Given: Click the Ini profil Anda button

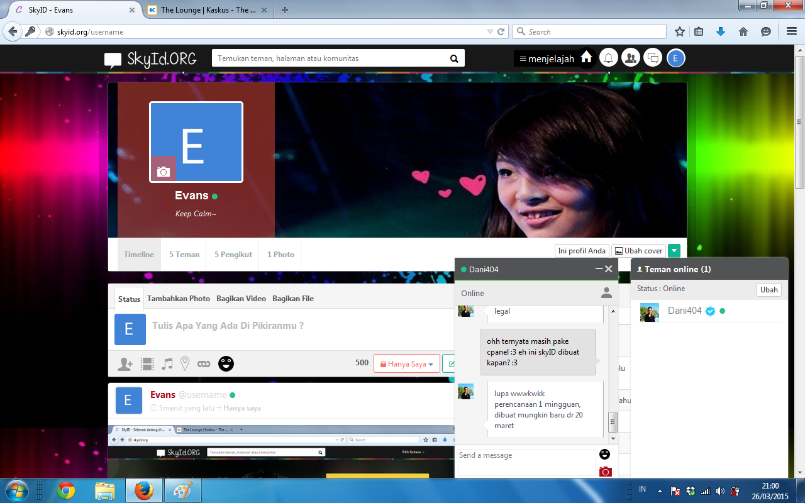Looking at the screenshot, I should pyautogui.click(x=582, y=250).
